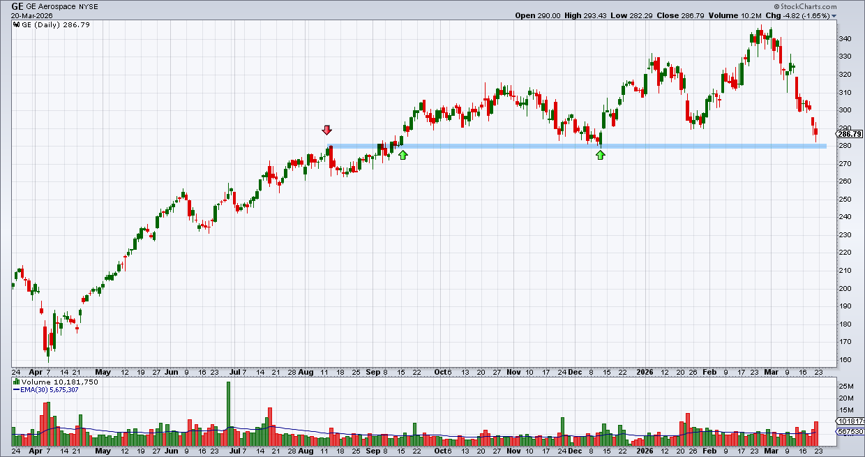Click the candlestick legend icon beside GE (Daily)

pos(16,25)
